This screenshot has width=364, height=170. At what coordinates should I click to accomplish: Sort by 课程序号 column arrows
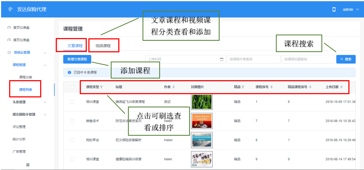271,87
